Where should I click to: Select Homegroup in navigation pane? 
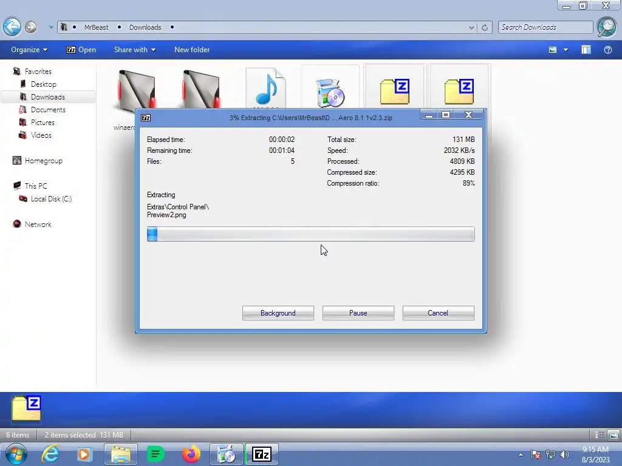point(43,160)
